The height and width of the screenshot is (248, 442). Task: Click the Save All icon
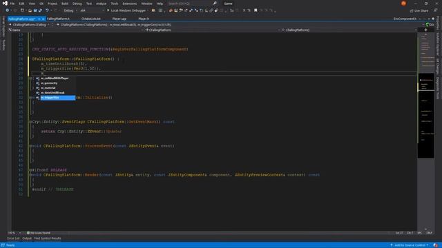40,10
